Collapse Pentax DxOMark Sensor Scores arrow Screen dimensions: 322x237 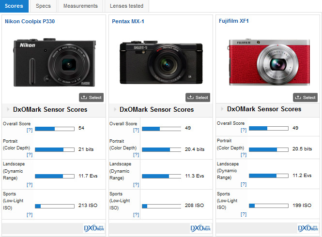click(115, 109)
